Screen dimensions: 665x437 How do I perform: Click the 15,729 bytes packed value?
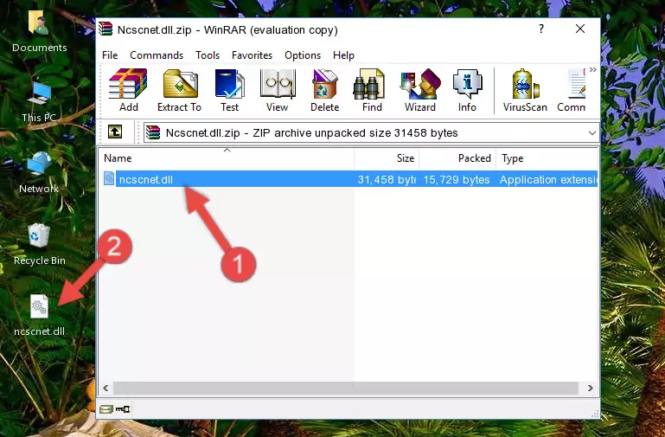tap(457, 179)
